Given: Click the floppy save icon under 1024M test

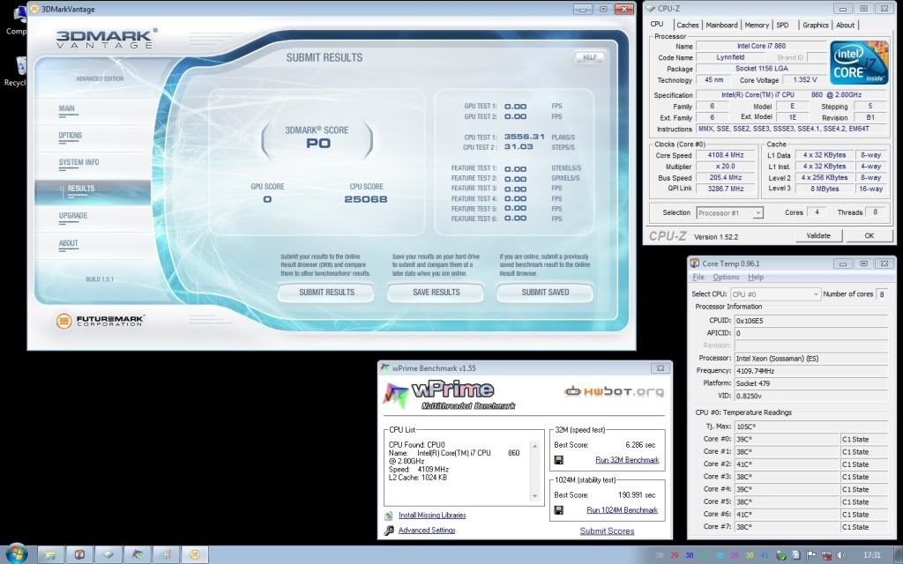Looking at the screenshot, I should coord(558,510).
